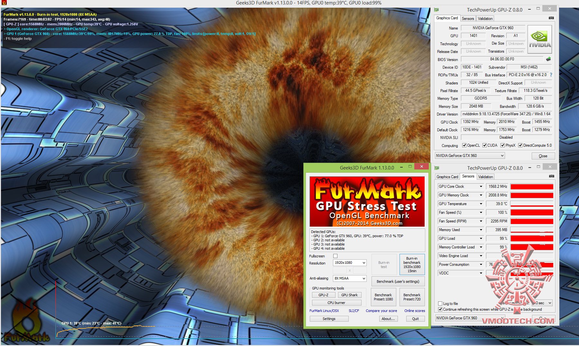Switch to Sensors tab in the Graphics Card window
579x346 pixels.
click(x=468, y=19)
